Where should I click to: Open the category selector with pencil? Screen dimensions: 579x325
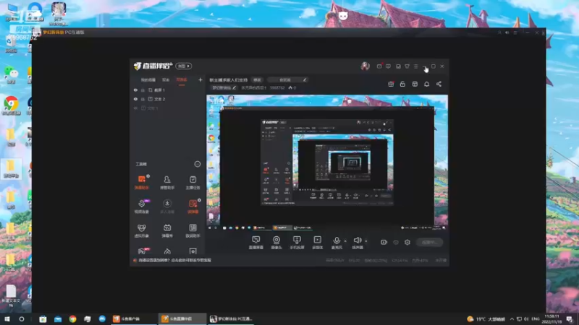[287, 79]
